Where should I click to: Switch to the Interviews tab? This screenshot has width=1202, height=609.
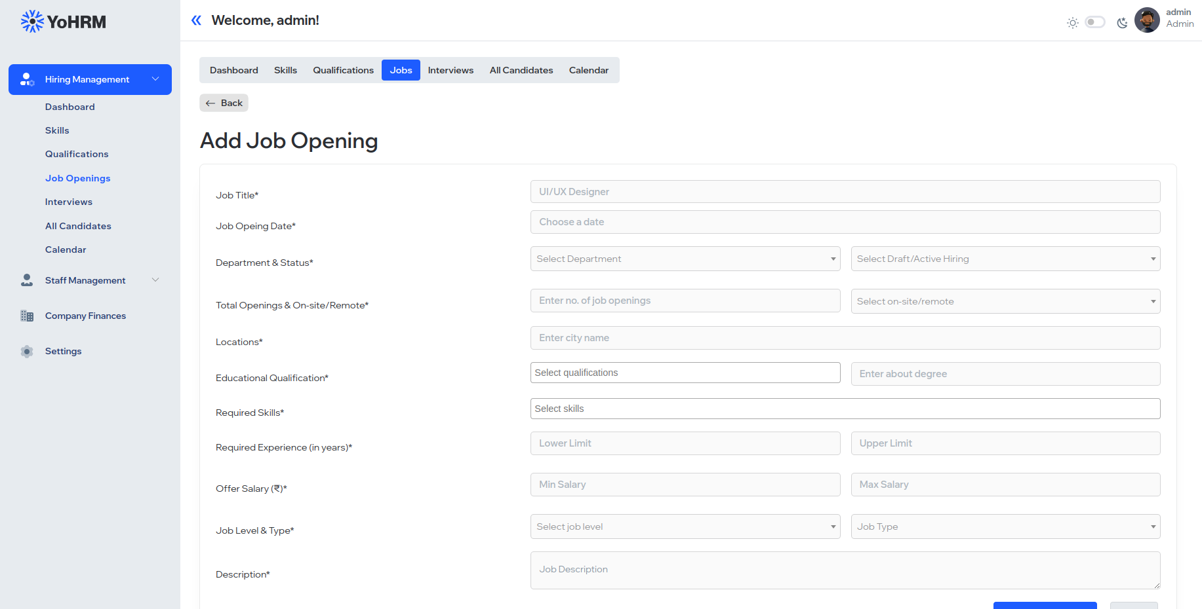coord(451,70)
